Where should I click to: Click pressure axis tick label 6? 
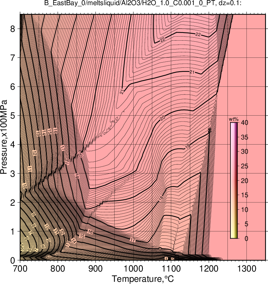[12, 87]
